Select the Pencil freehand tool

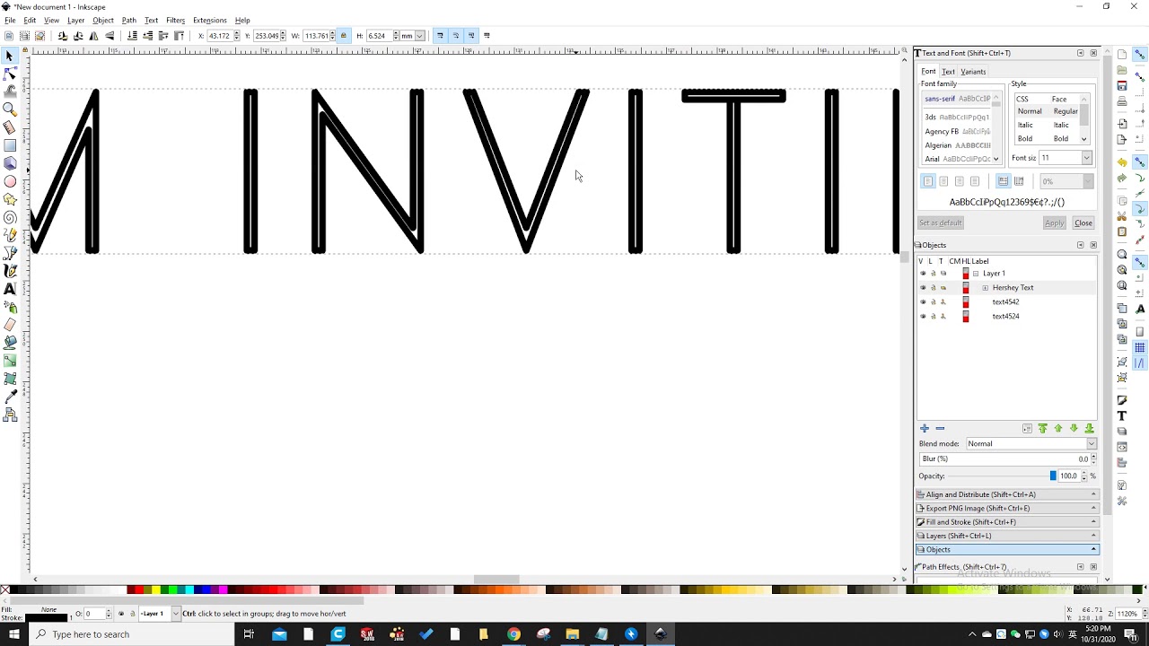click(10, 235)
